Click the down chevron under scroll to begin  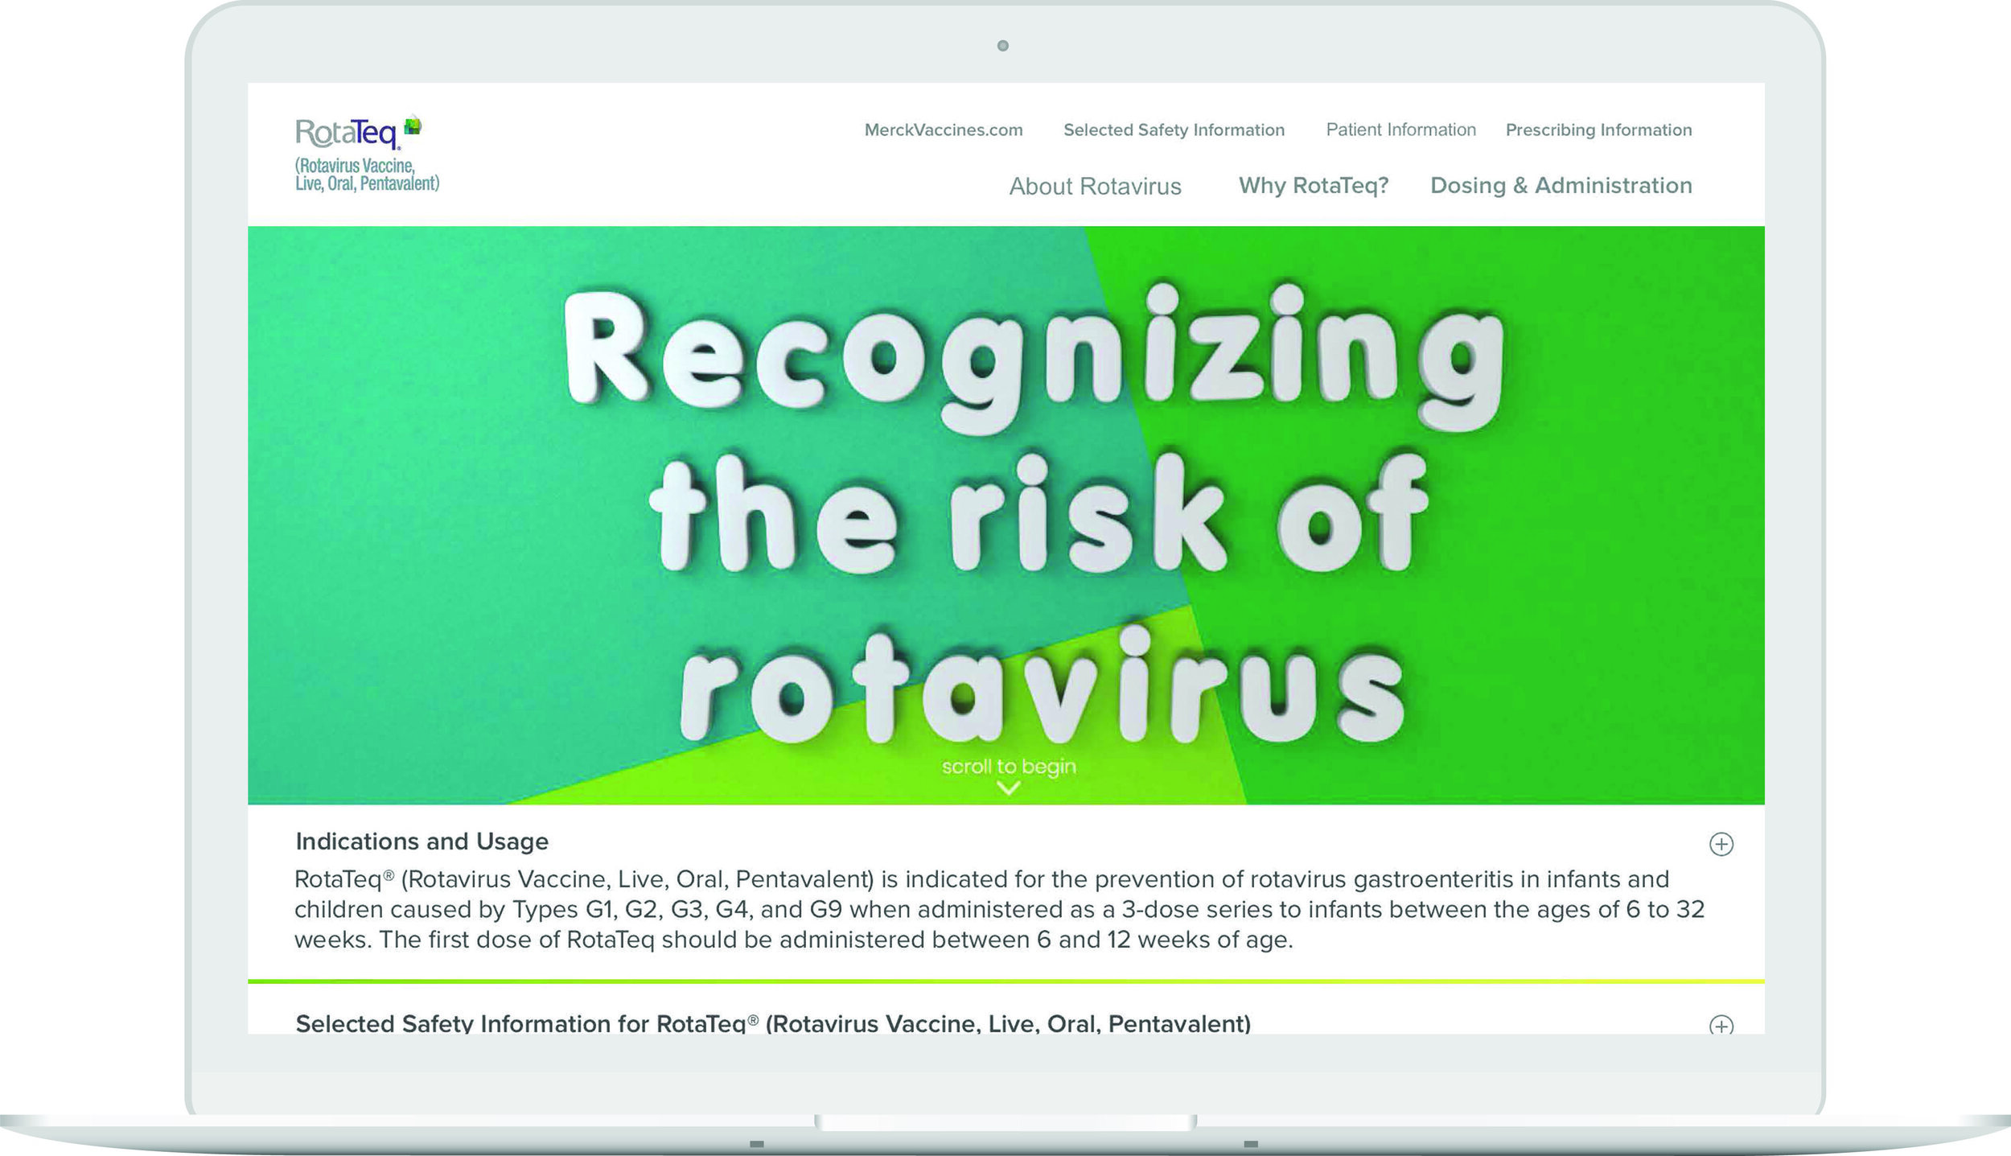tap(1008, 788)
